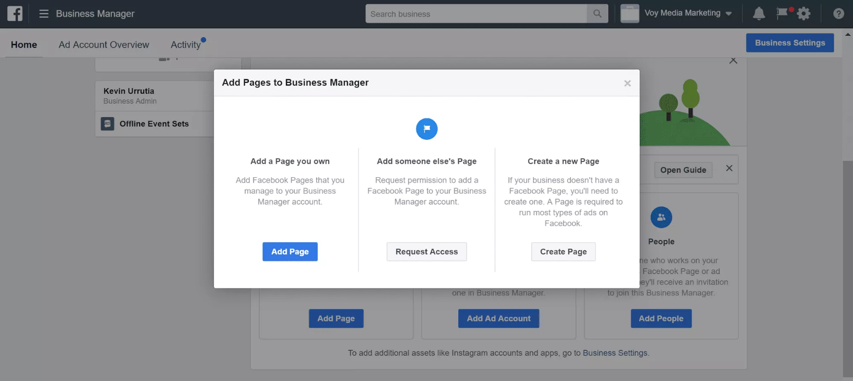
Task: Follow the Business Settings link at the bottom
Action: point(615,353)
